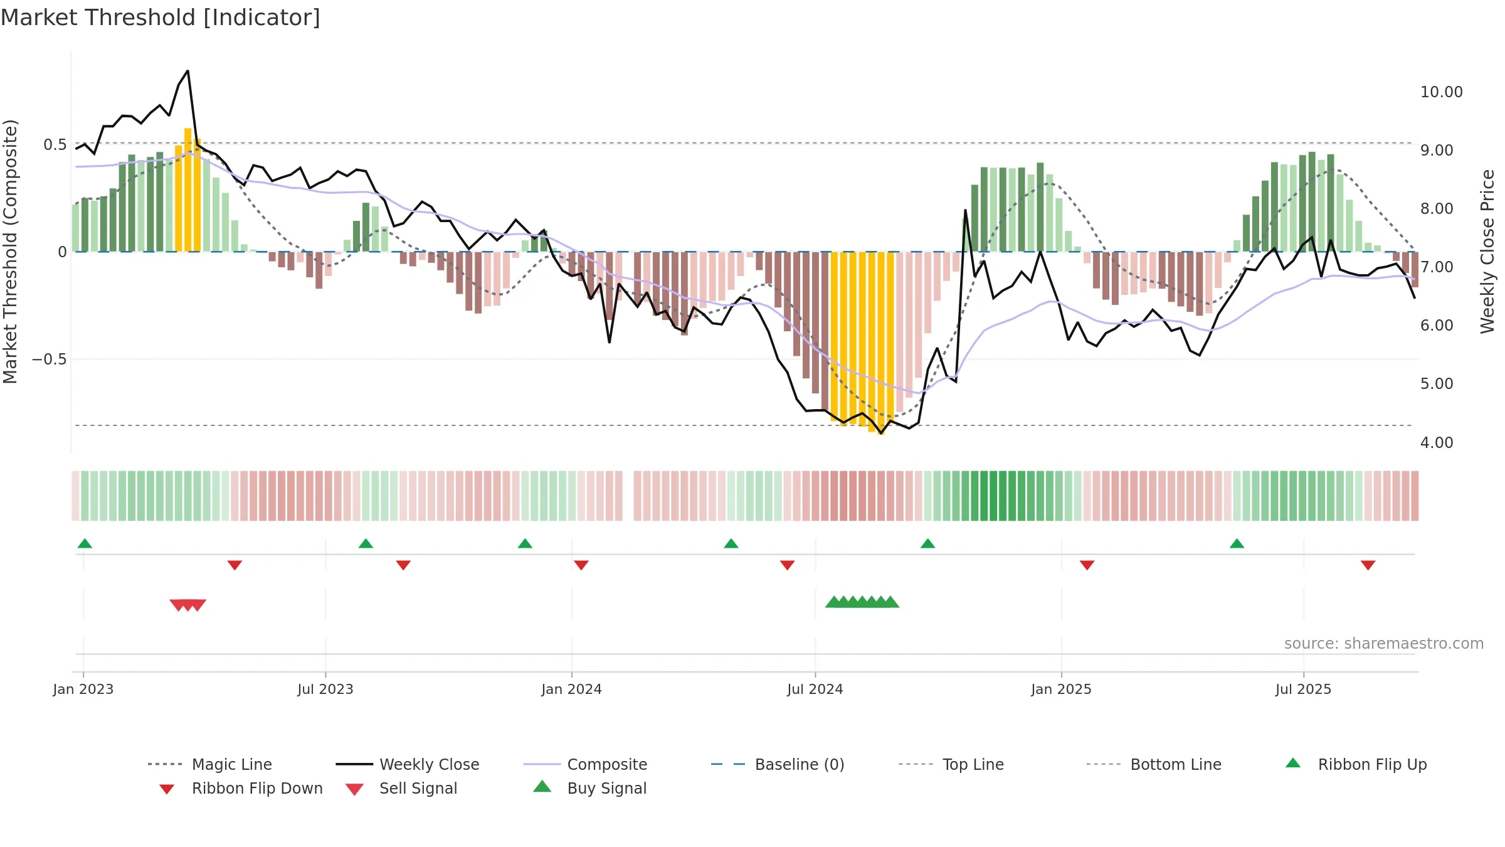
Task: Click the ribbon flip up marker after Jul 2023
Action: pyautogui.click(x=366, y=543)
